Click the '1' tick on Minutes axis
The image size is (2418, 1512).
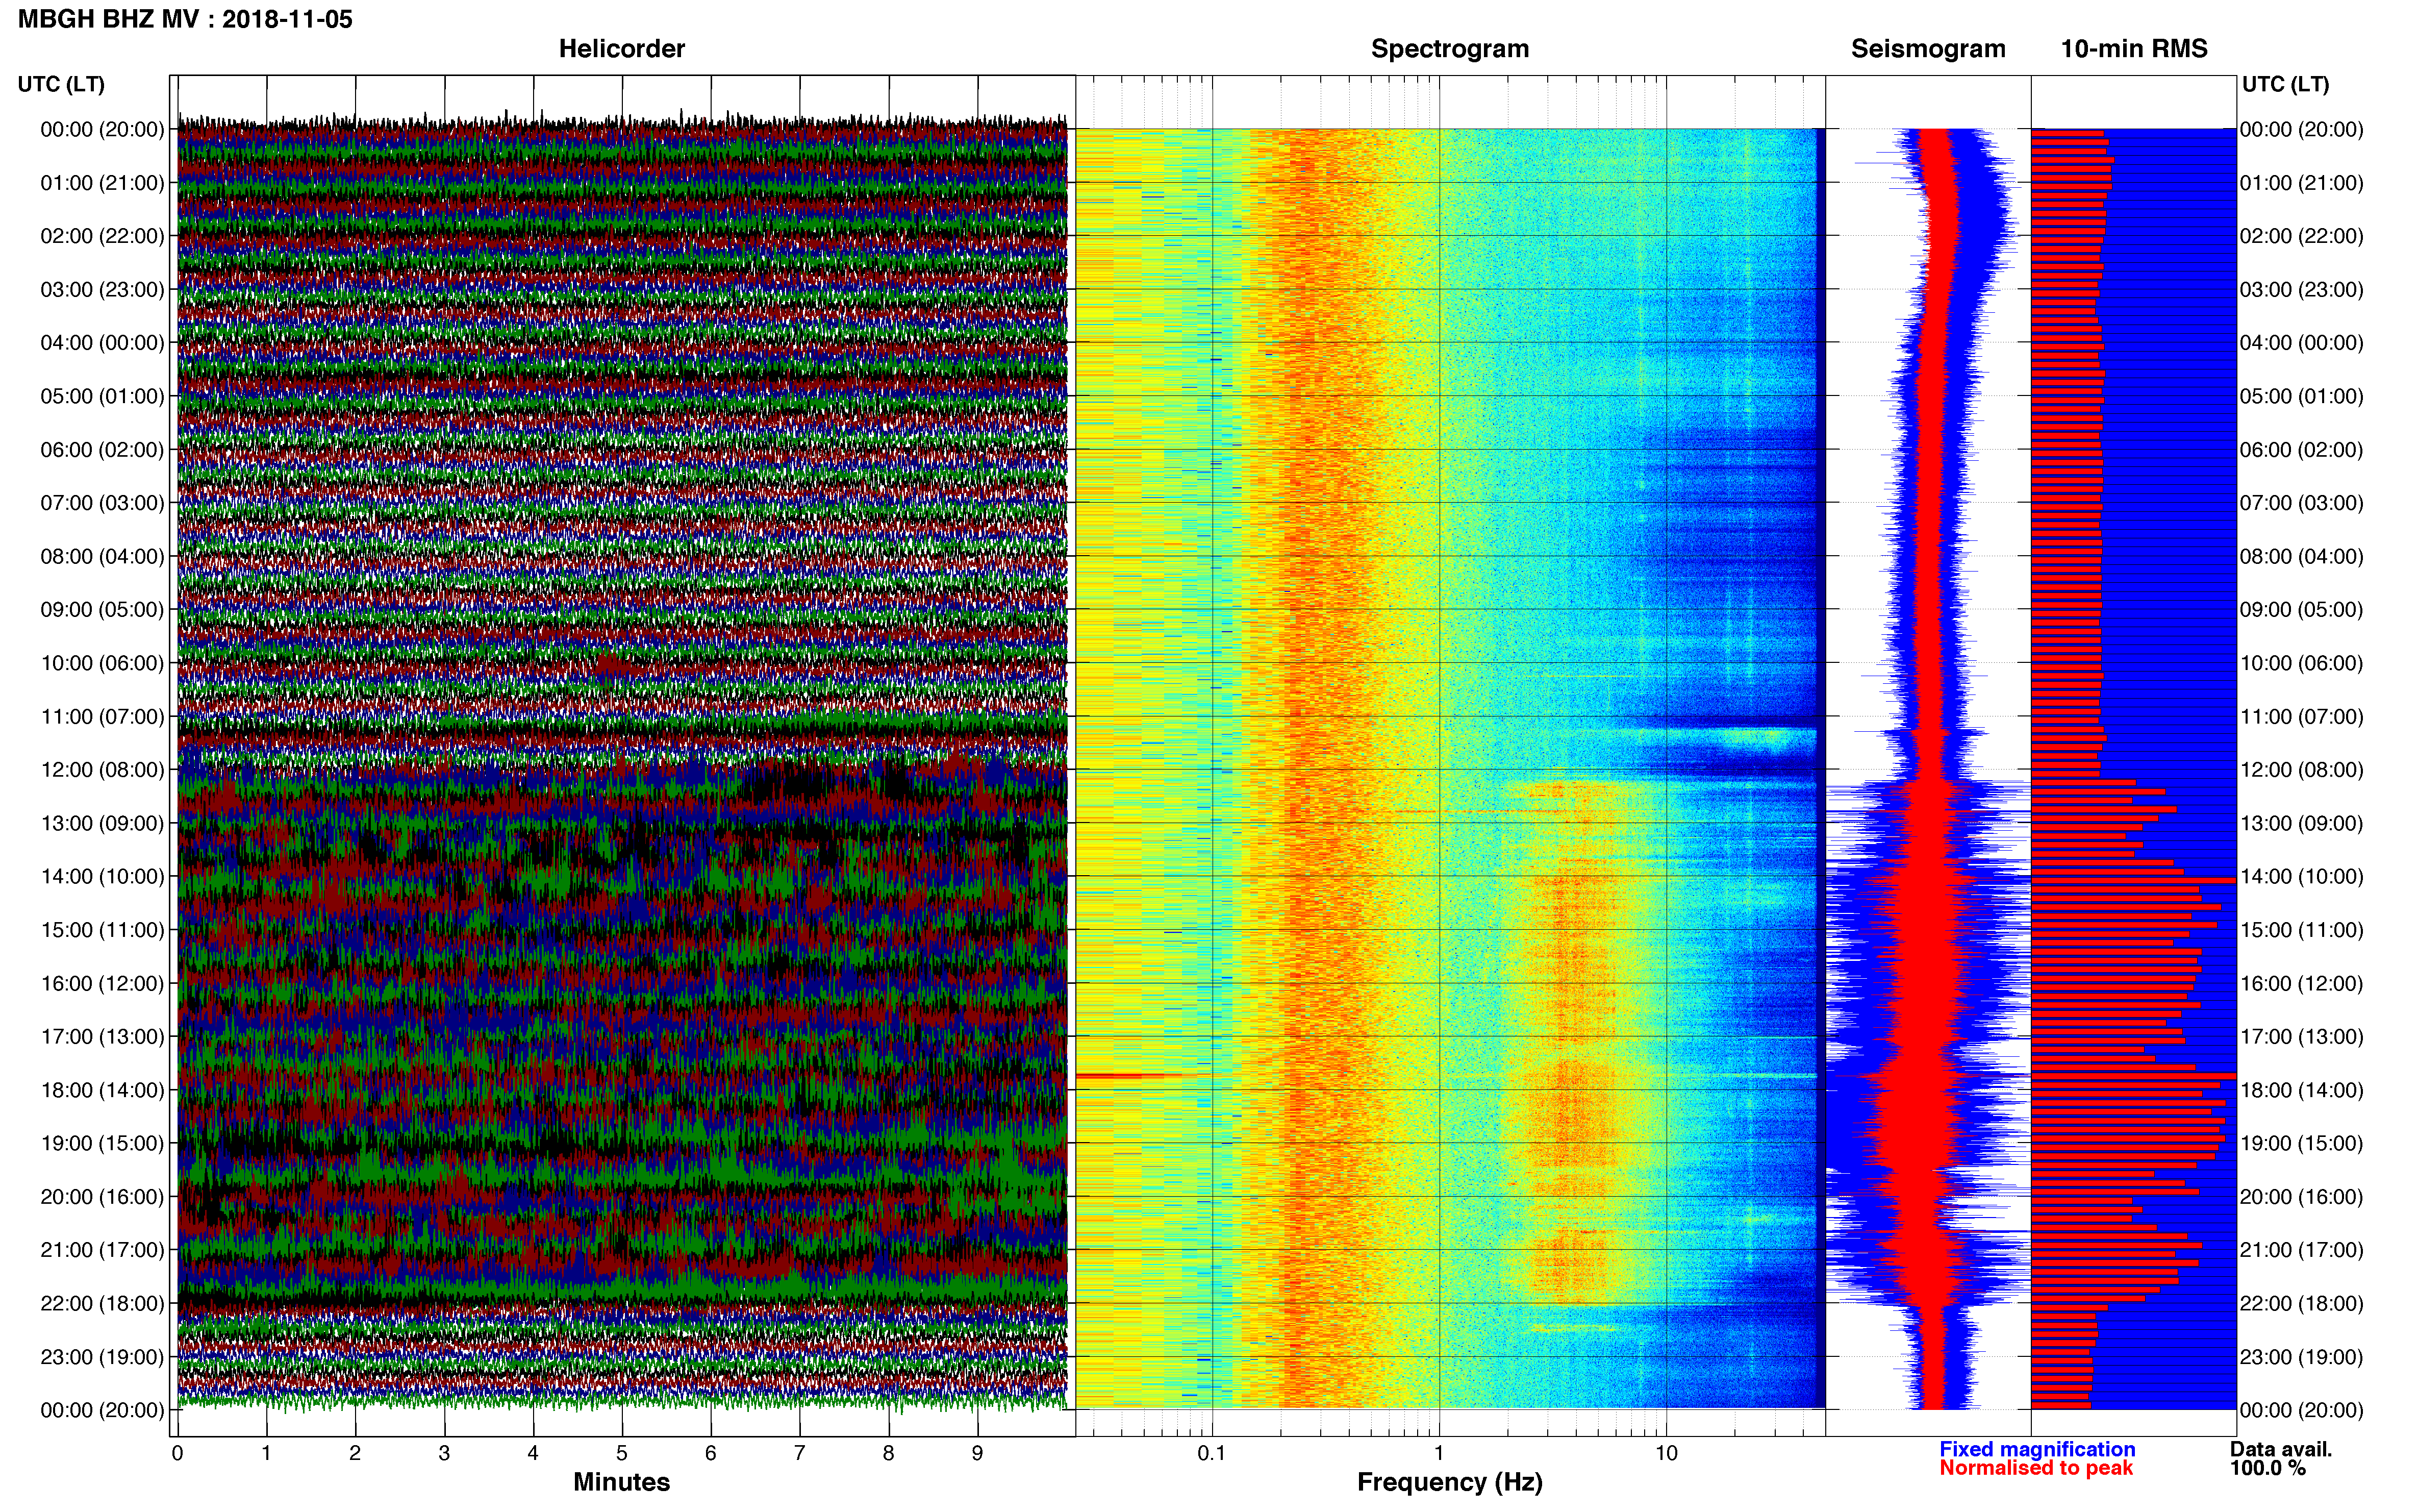[x=266, y=1454]
